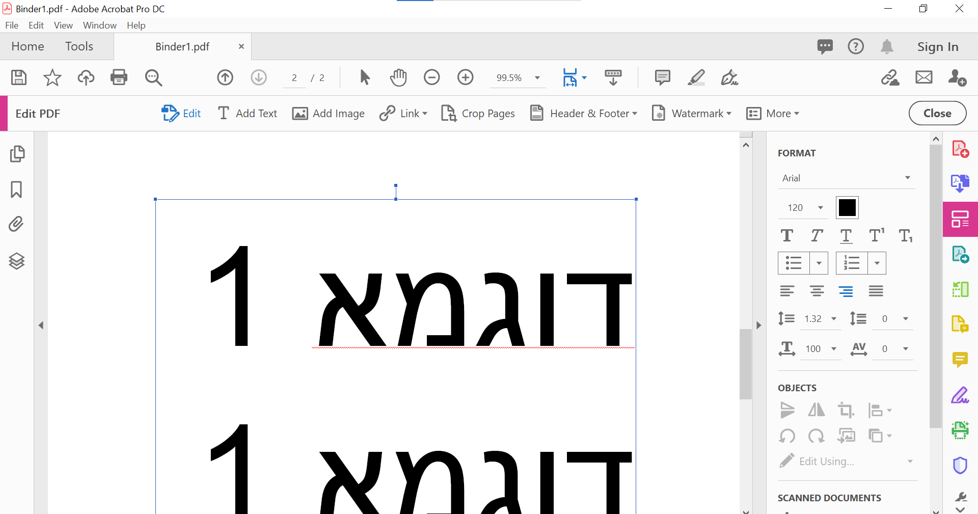Close the Edit PDF toolbar

click(937, 113)
